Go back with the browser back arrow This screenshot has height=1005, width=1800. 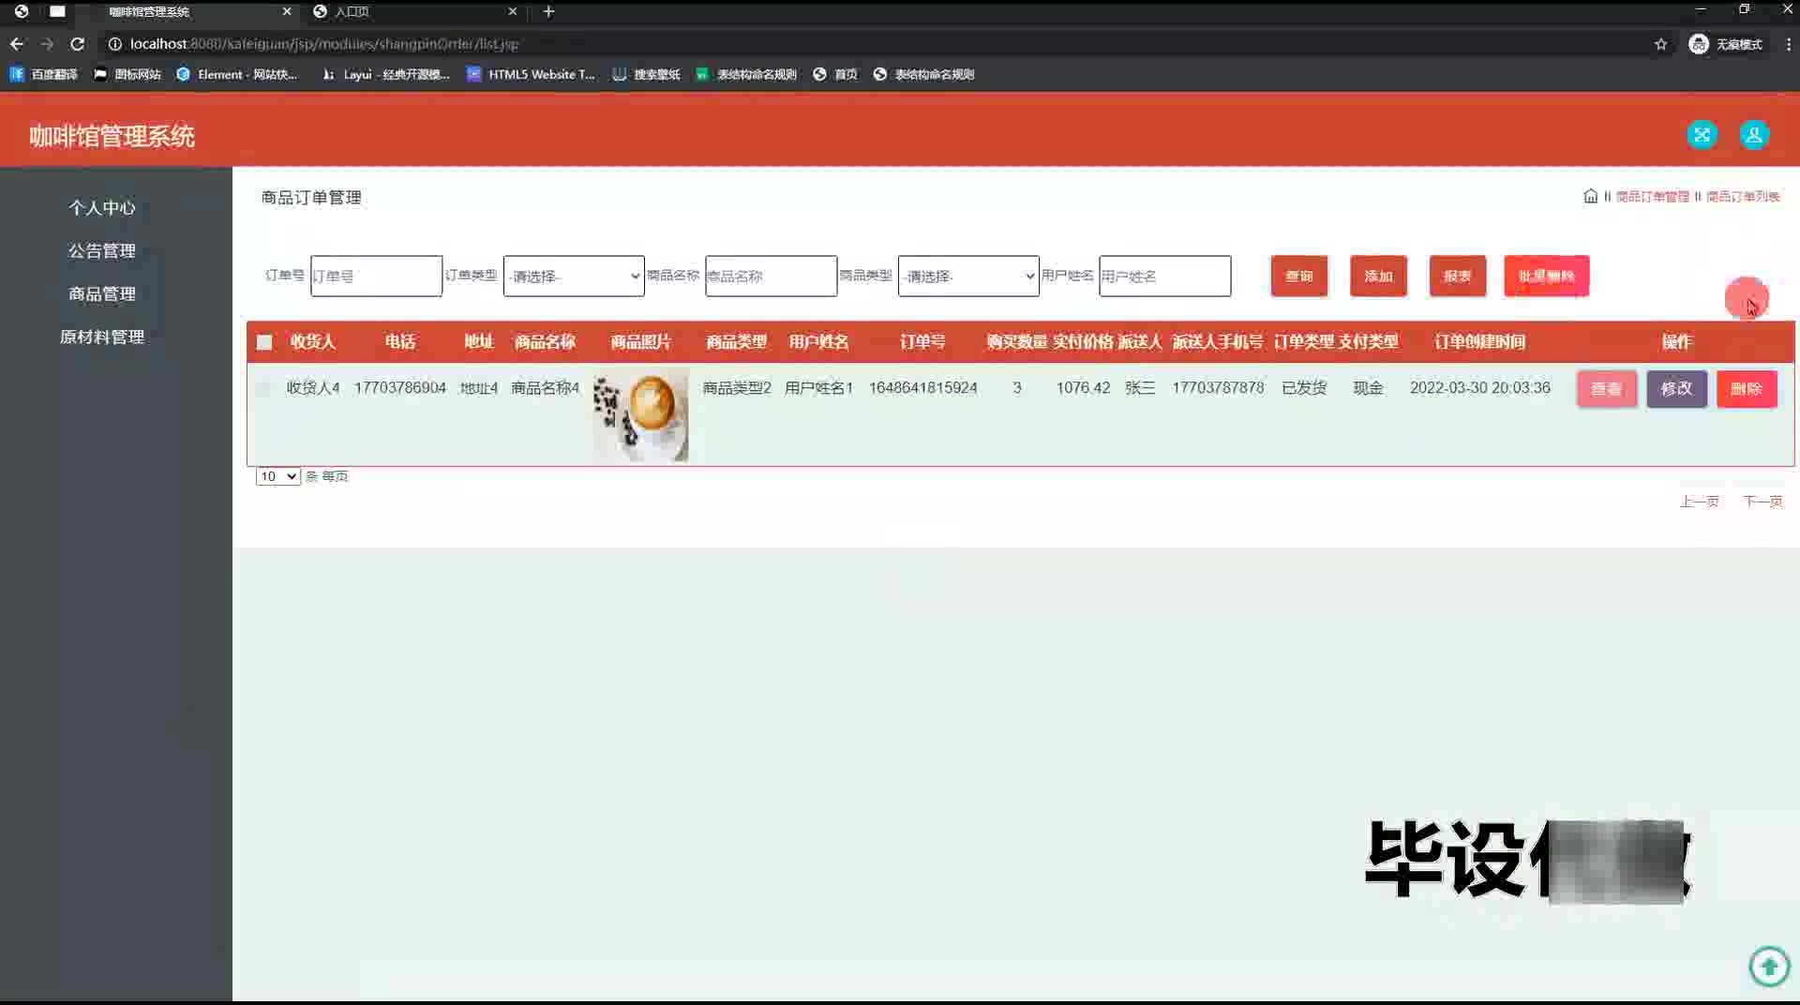click(x=17, y=44)
